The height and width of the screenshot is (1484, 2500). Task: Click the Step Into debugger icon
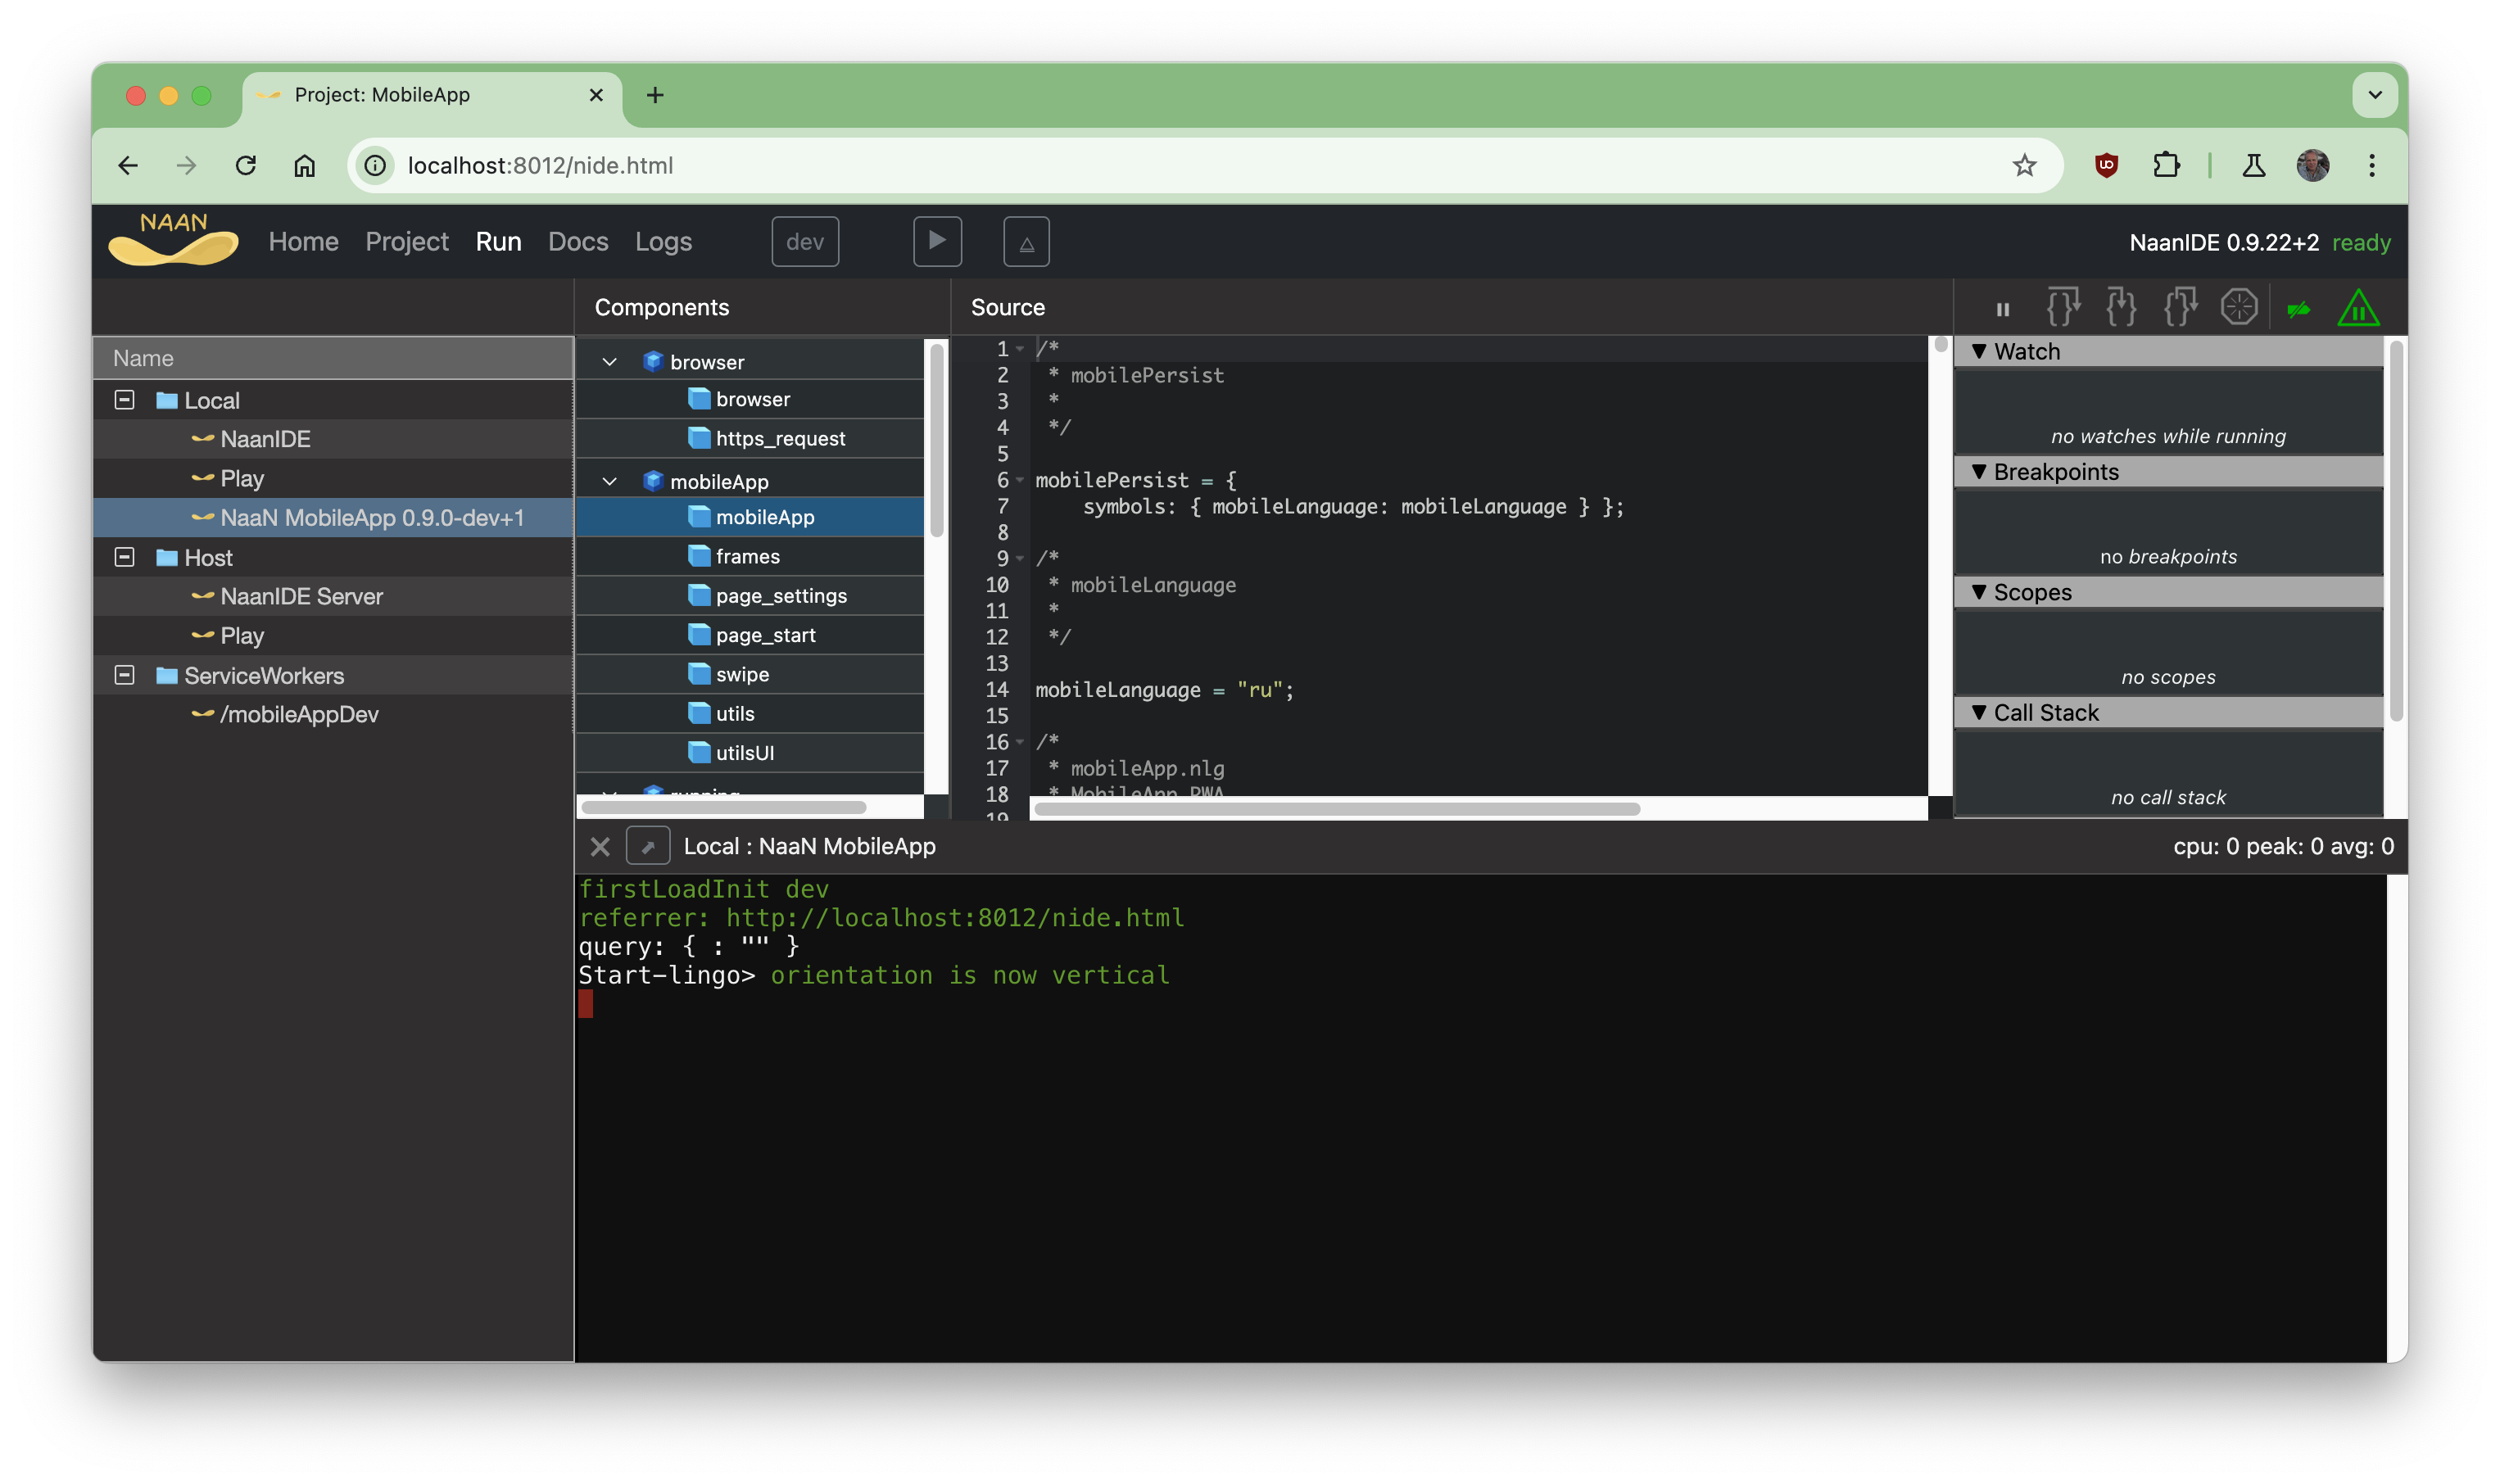[2122, 308]
